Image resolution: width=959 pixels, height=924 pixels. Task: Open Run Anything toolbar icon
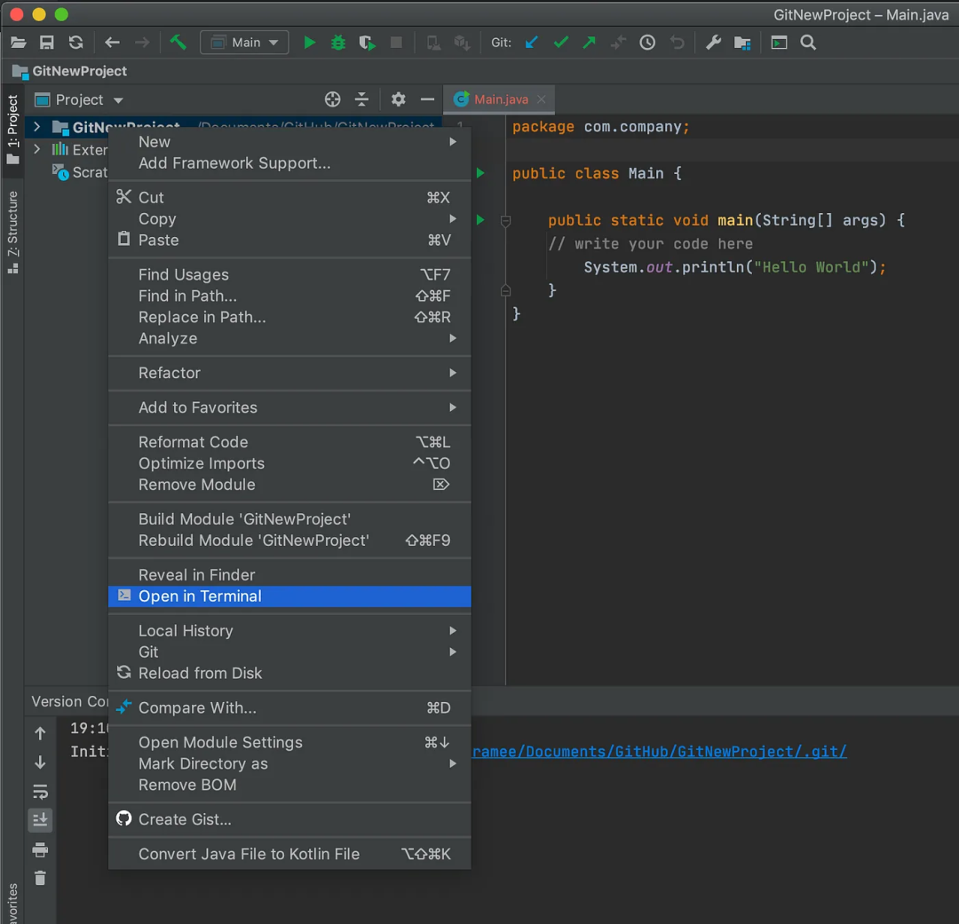[780, 43]
